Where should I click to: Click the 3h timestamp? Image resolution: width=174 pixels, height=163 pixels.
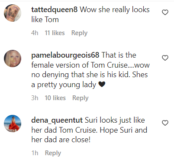point(35,98)
